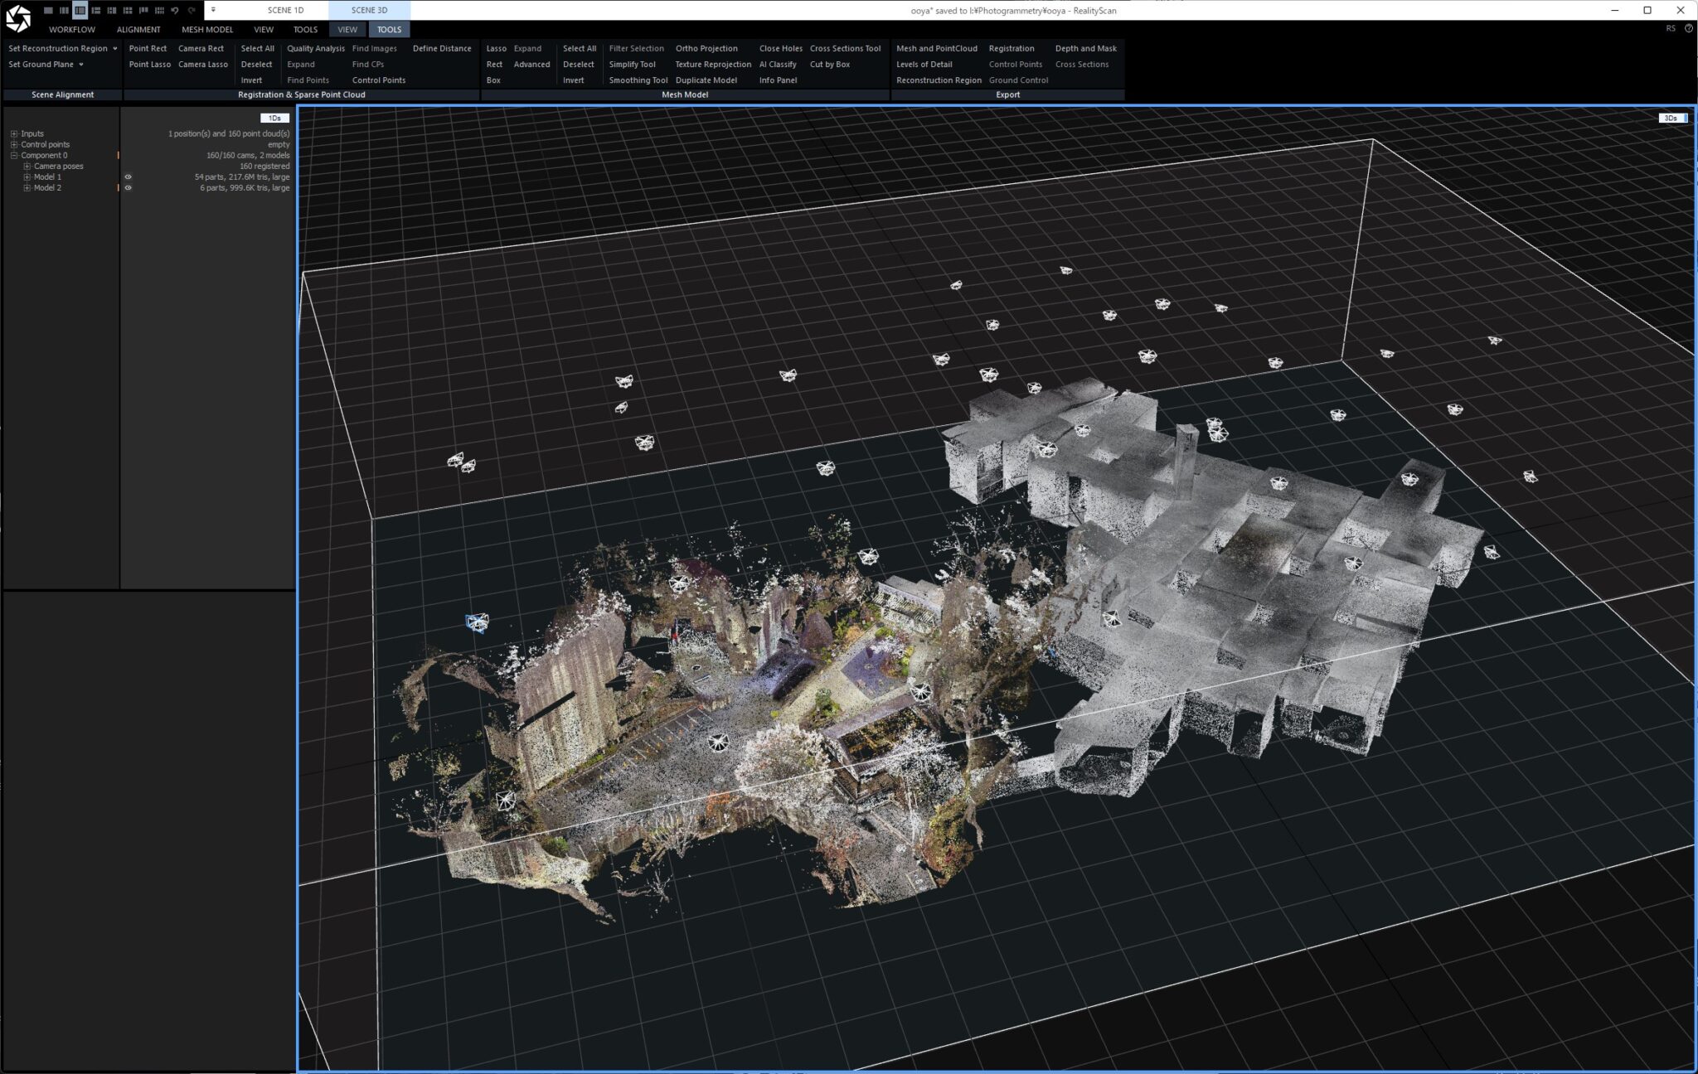Hide Model 1 using its eye icon

(129, 177)
